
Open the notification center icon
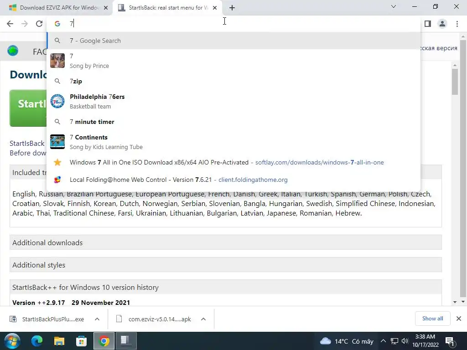pyautogui.click(x=450, y=341)
